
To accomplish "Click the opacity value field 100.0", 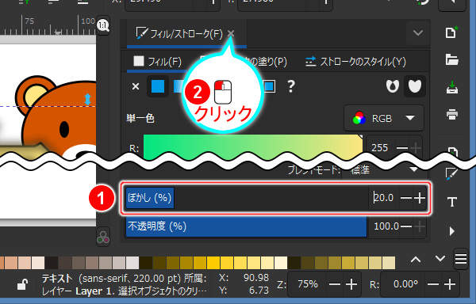I will click(x=386, y=226).
